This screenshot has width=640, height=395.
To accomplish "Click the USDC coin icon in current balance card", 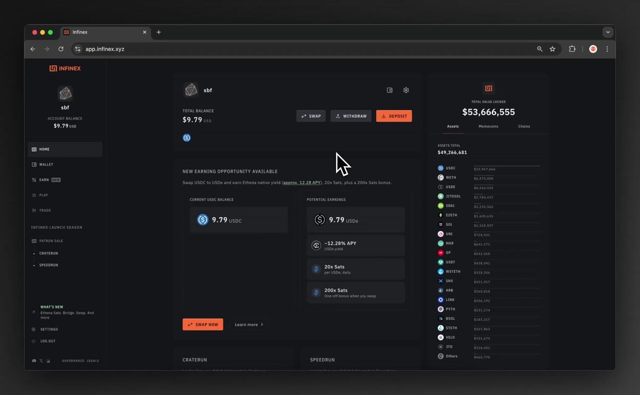I will [x=203, y=219].
